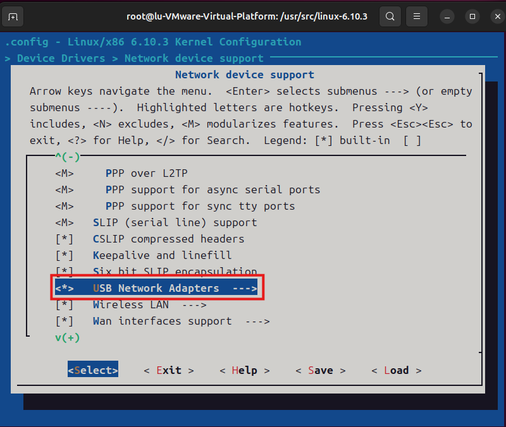506x427 pixels.
Task: Click the Help button
Action: [x=244, y=370]
